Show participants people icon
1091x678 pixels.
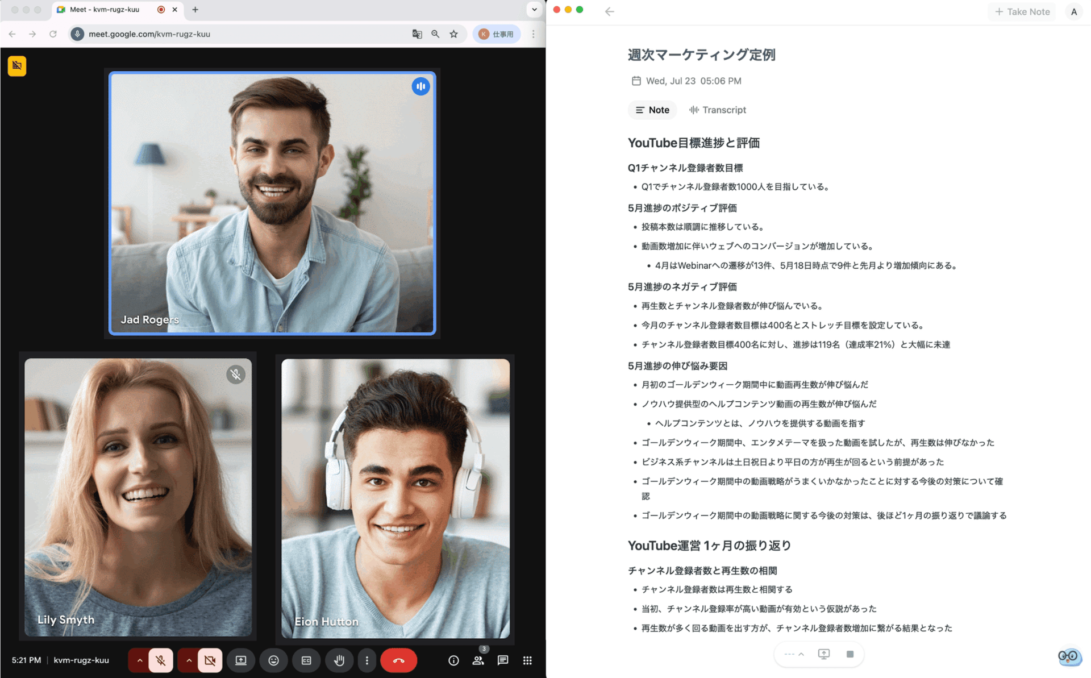tap(478, 660)
